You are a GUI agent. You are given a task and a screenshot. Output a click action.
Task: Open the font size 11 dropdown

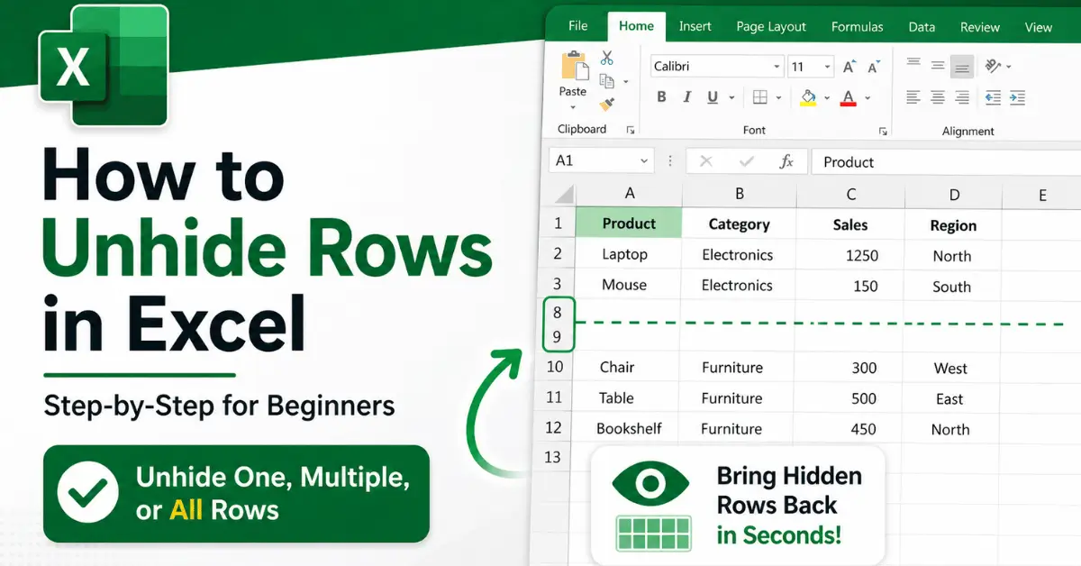point(828,67)
